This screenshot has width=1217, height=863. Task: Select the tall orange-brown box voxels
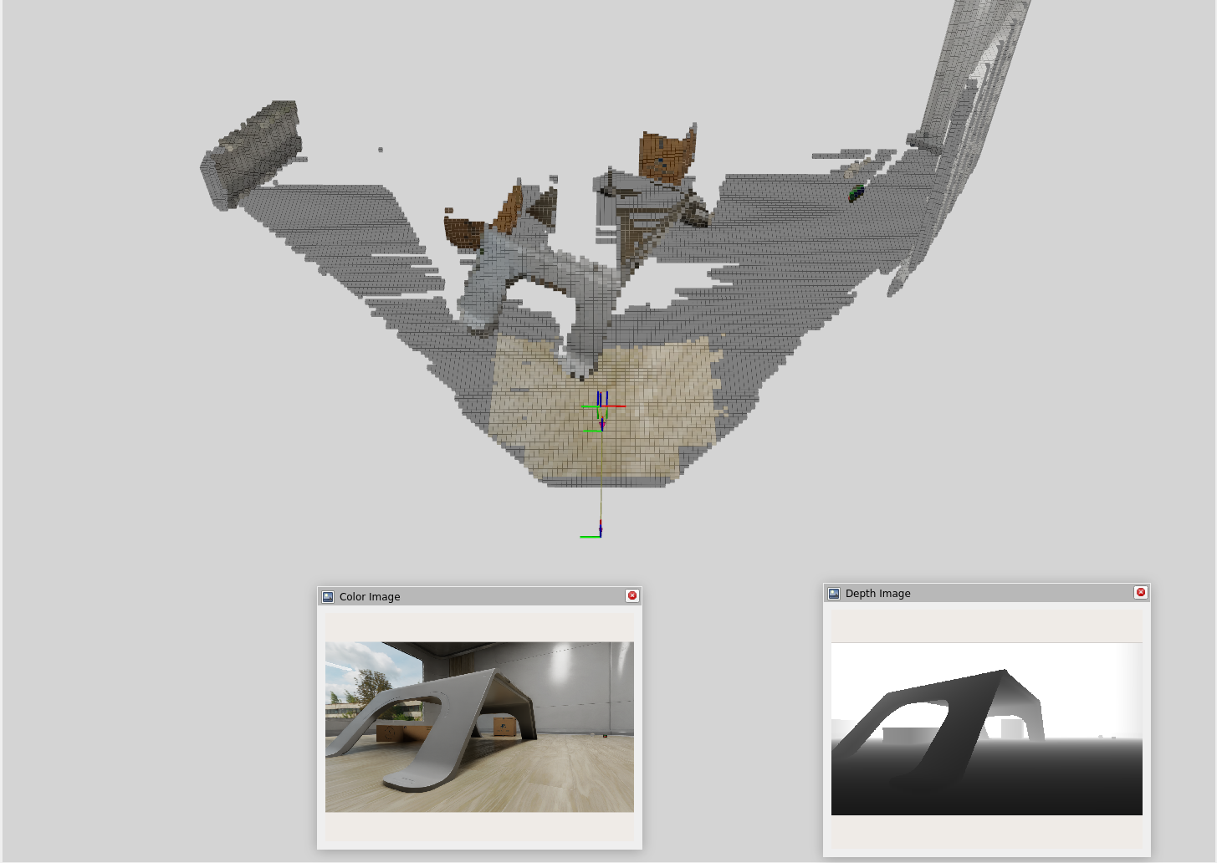point(666,156)
